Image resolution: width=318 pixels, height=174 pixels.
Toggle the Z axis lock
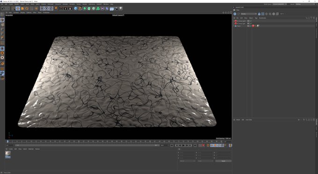click(51, 8)
